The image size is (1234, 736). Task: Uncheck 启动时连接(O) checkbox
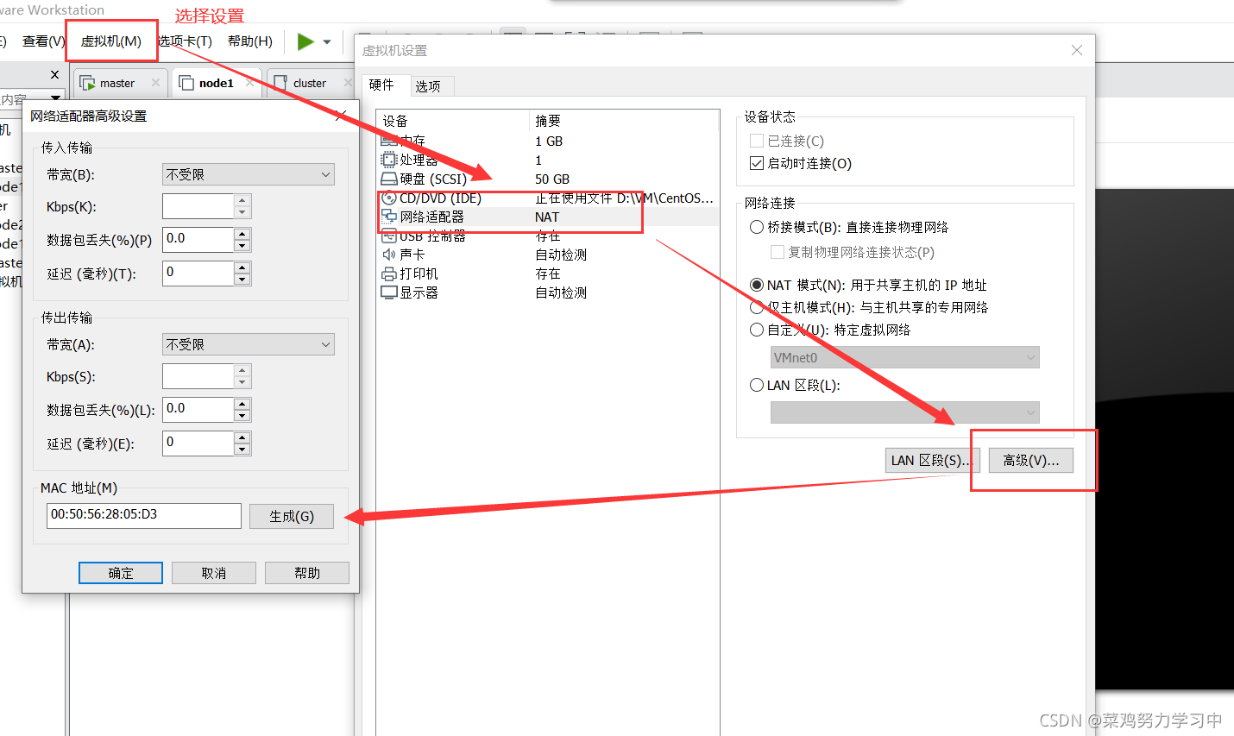[x=756, y=163]
